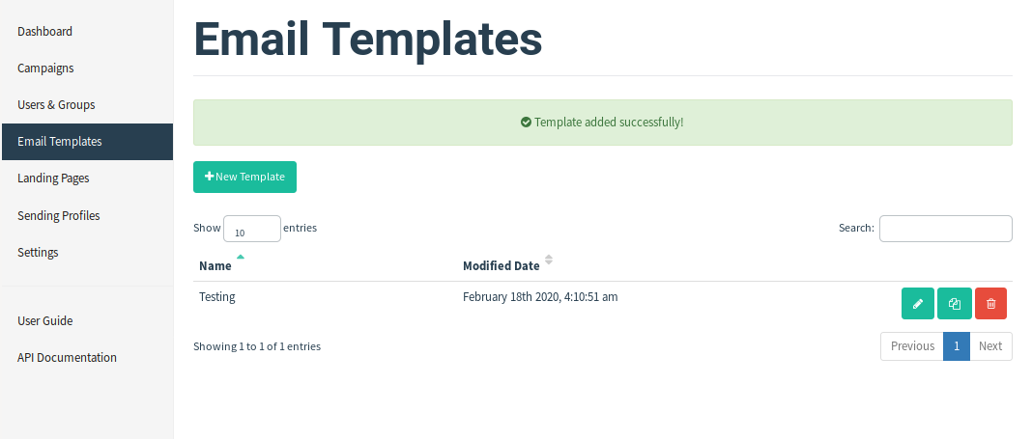Screen dimensions: 1032x439
Task: Sort by the Modified Date column
Action: [x=501, y=265]
